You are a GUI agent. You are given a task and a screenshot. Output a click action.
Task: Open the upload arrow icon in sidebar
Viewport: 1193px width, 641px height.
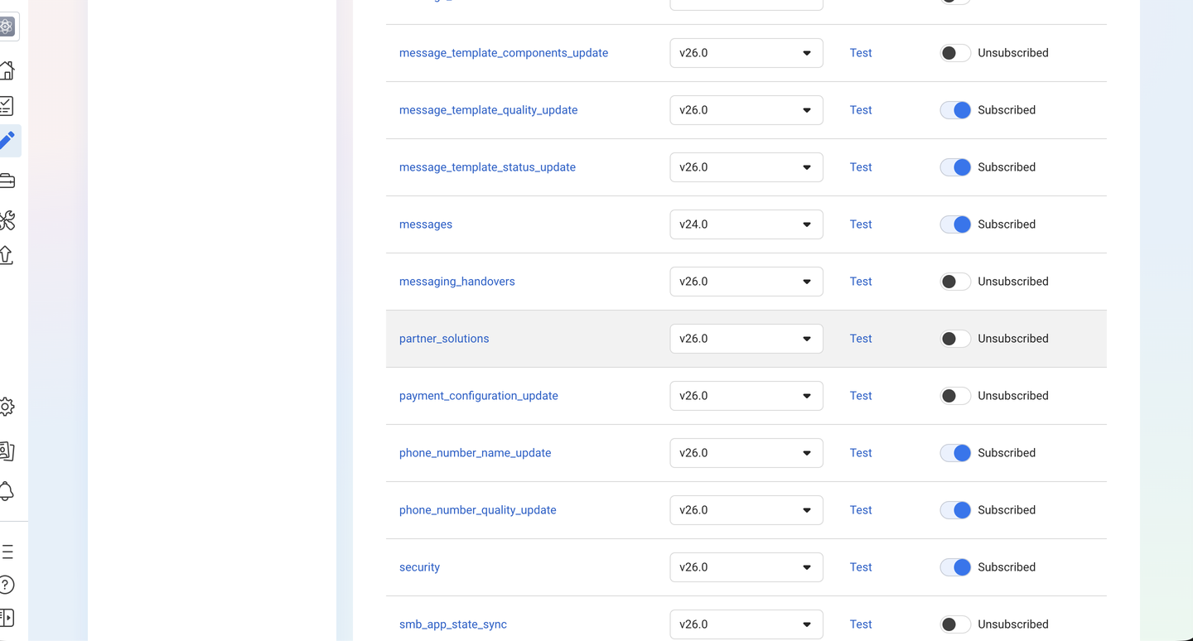[7, 255]
